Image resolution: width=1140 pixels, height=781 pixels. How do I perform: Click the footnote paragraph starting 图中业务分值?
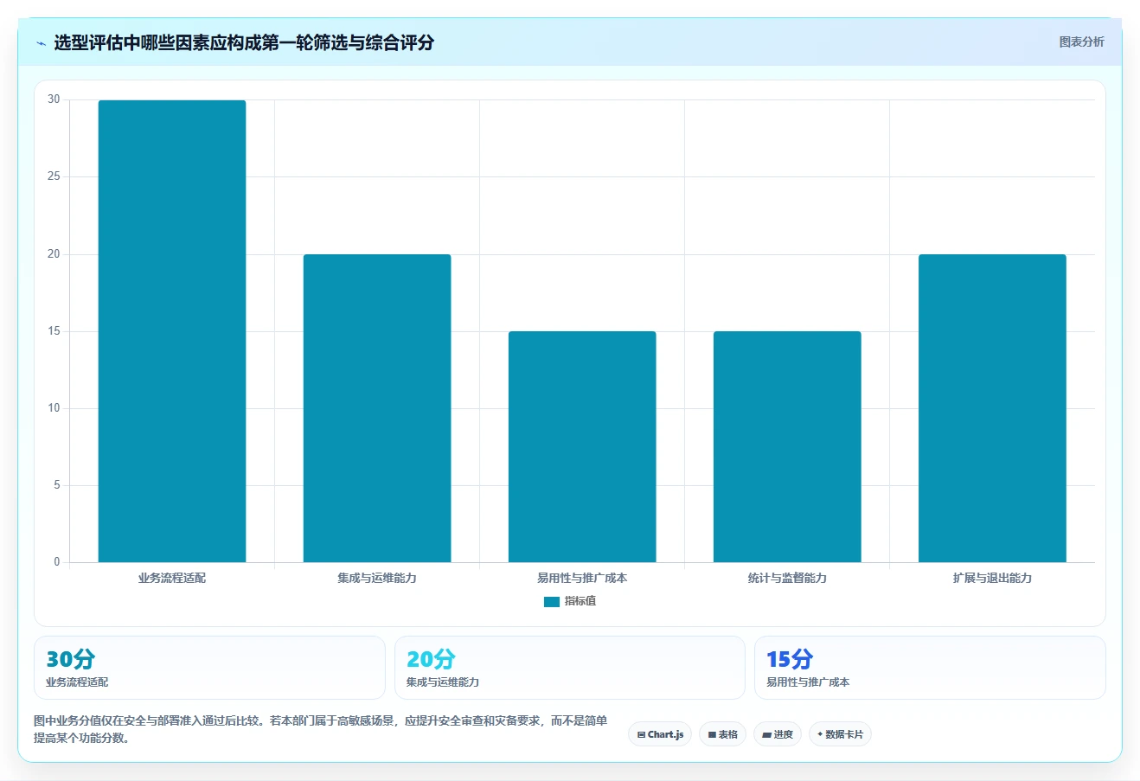321,729
